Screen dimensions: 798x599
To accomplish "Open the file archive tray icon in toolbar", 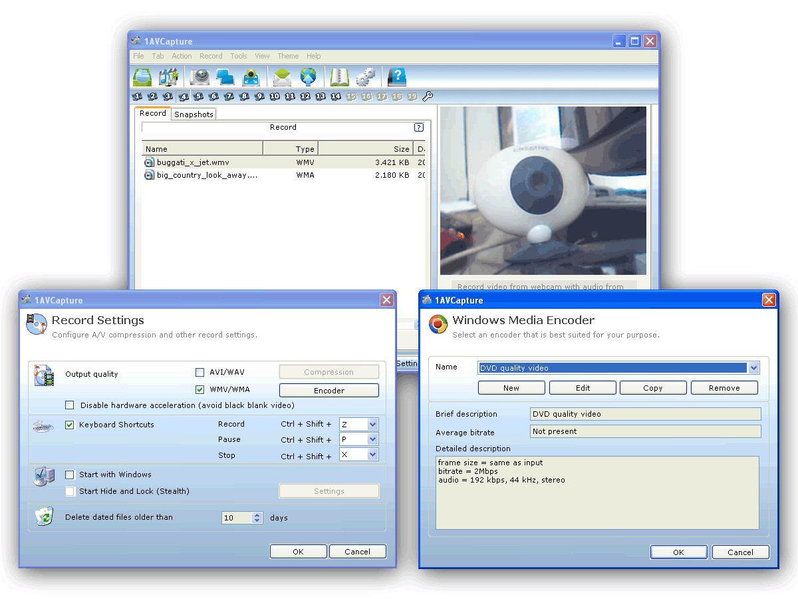I will click(142, 77).
